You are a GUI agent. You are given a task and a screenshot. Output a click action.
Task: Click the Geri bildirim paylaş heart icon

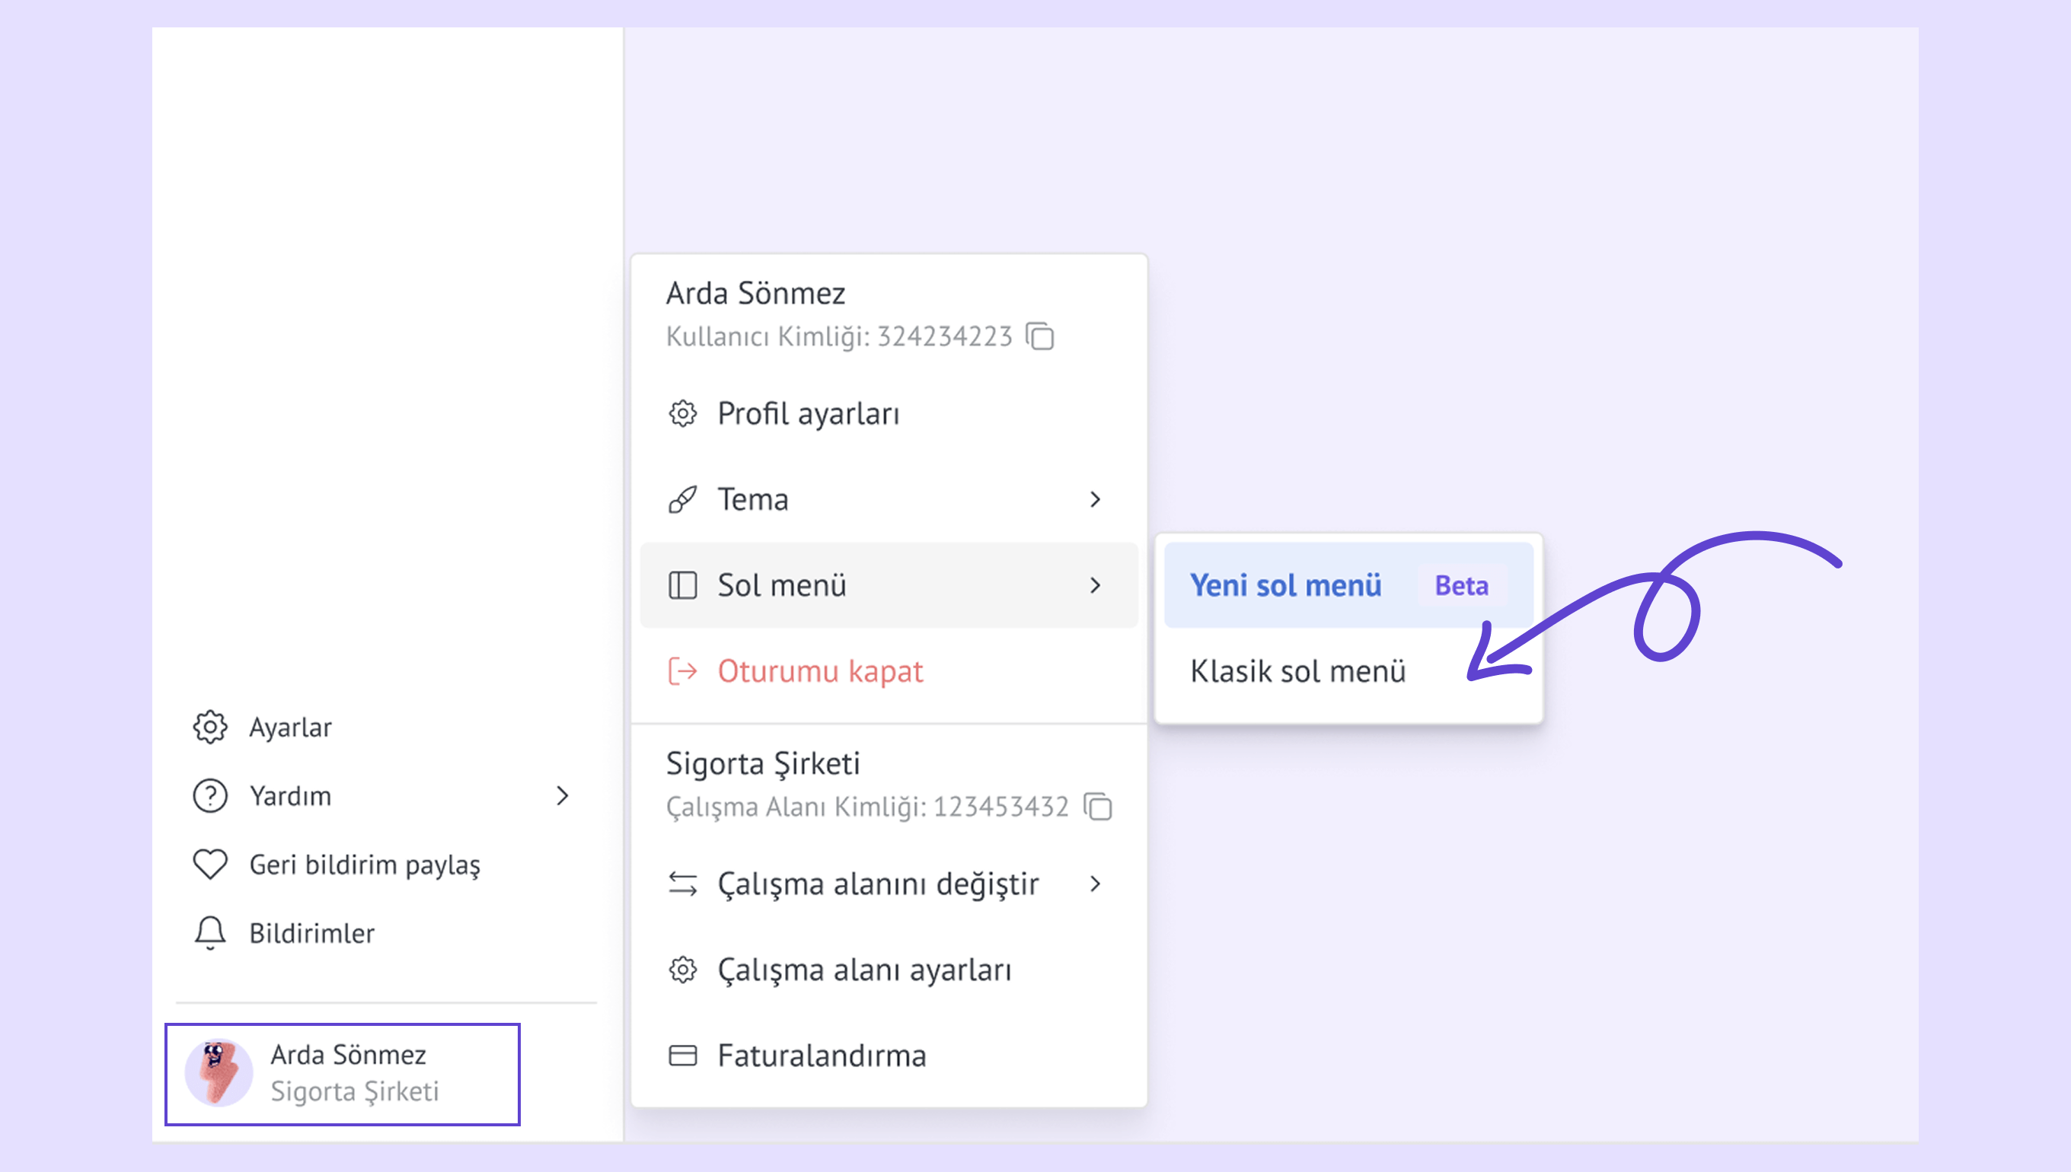click(x=210, y=865)
